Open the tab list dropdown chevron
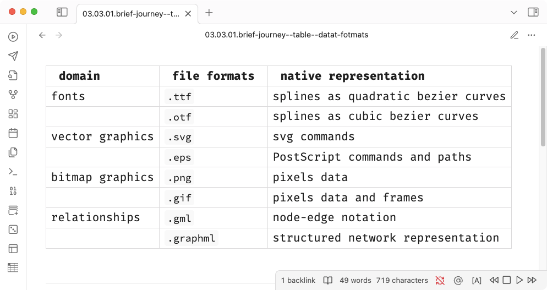 [513, 13]
